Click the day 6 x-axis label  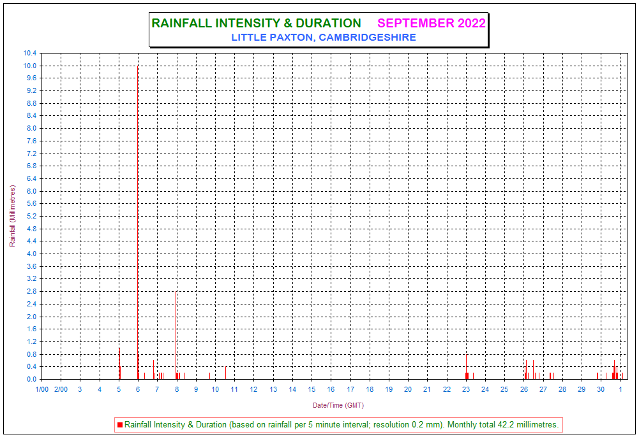138,389
